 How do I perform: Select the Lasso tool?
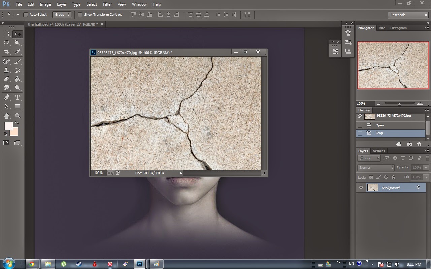pos(6,43)
